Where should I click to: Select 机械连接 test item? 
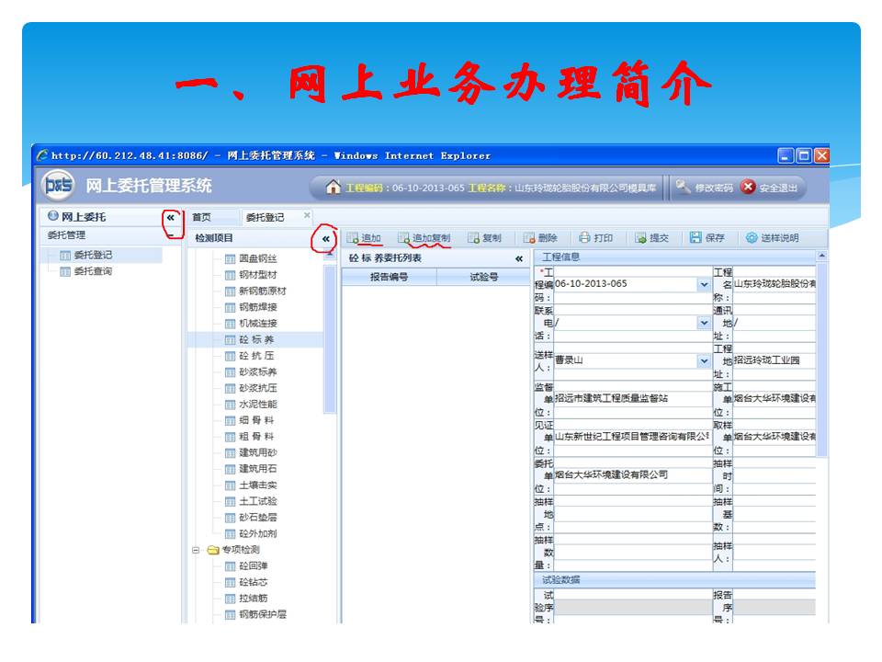pos(252,323)
